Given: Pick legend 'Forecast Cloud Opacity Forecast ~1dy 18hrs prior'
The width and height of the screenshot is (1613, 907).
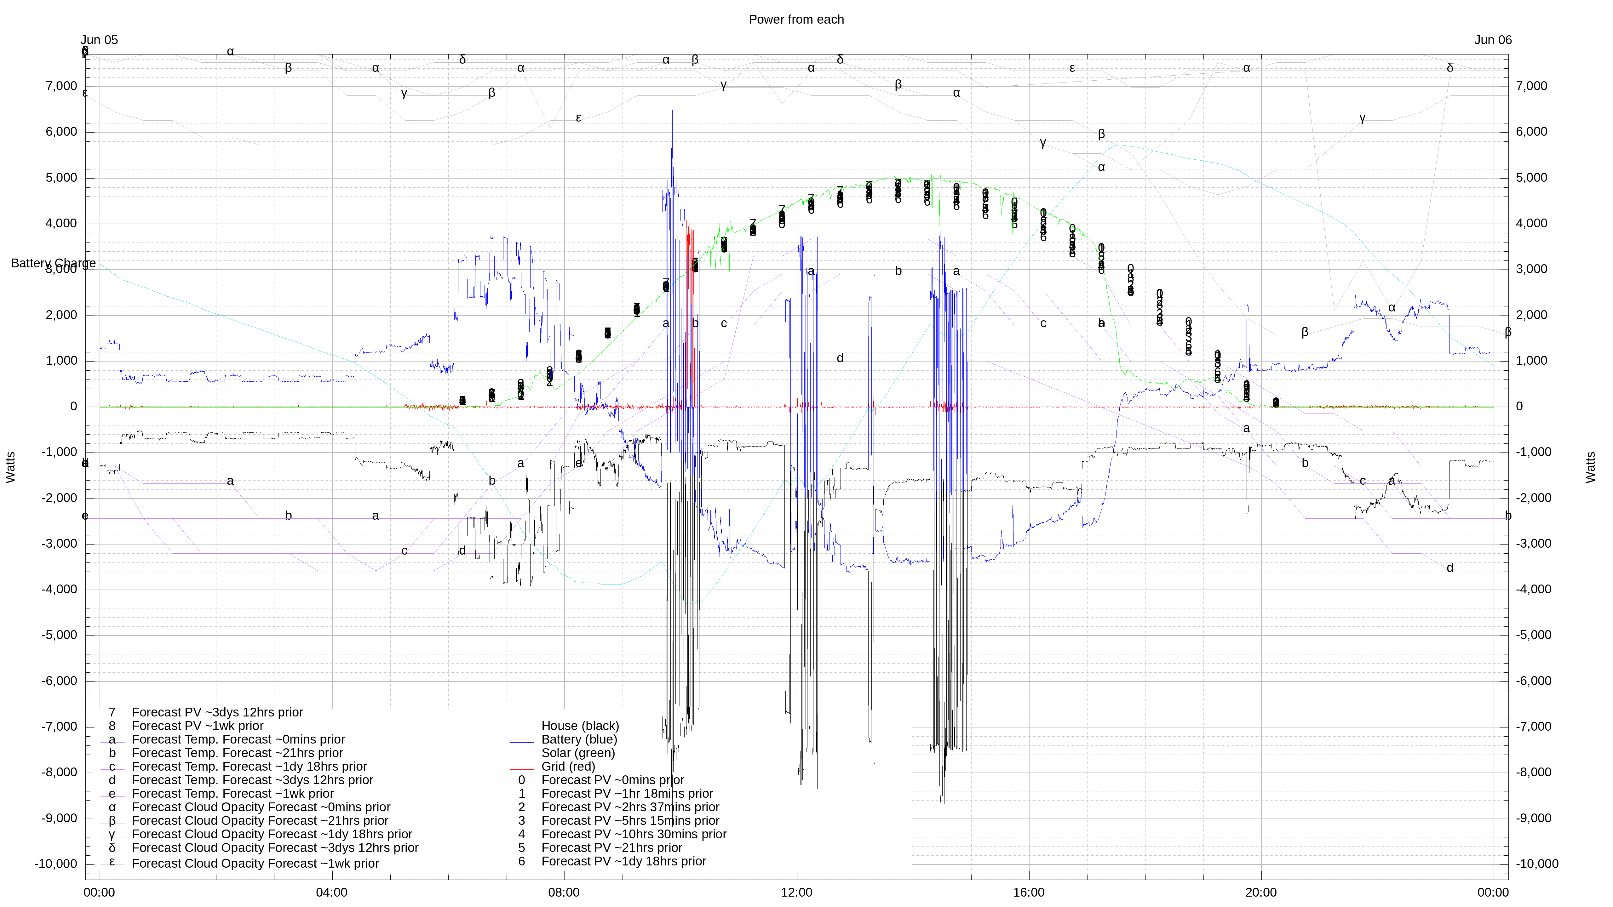Looking at the screenshot, I should pos(272,834).
